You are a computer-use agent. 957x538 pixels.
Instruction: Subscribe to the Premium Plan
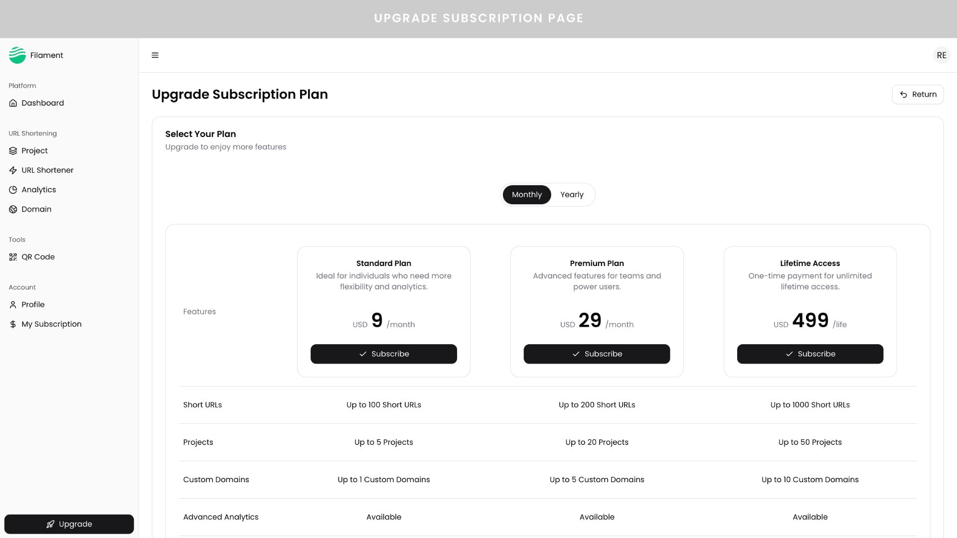[597, 354]
